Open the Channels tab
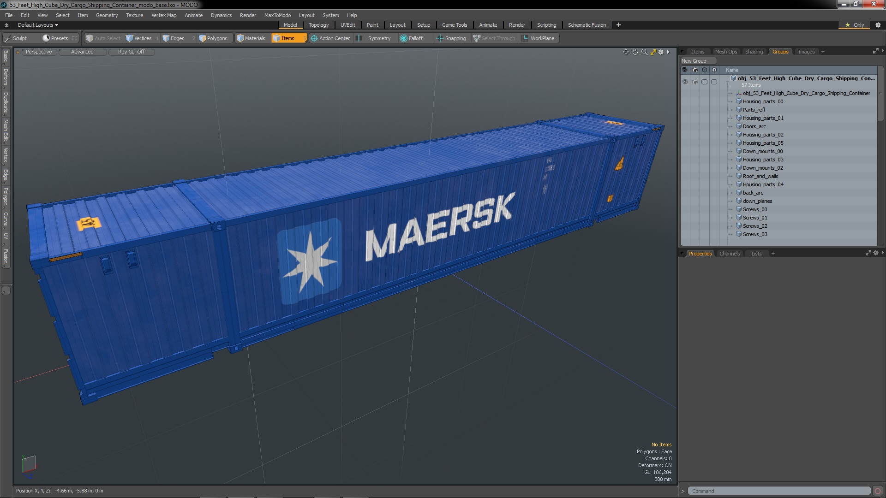The height and width of the screenshot is (498, 886). pyautogui.click(x=729, y=254)
